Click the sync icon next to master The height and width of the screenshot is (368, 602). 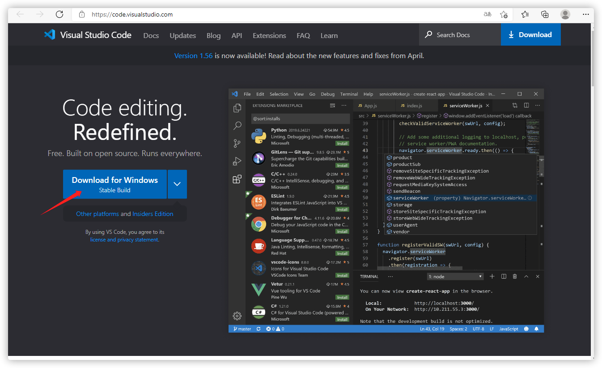[258, 329]
